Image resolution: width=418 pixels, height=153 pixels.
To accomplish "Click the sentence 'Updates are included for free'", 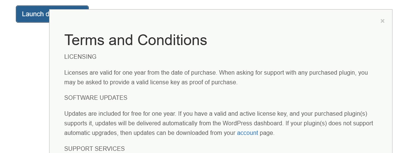I will (120, 114).
